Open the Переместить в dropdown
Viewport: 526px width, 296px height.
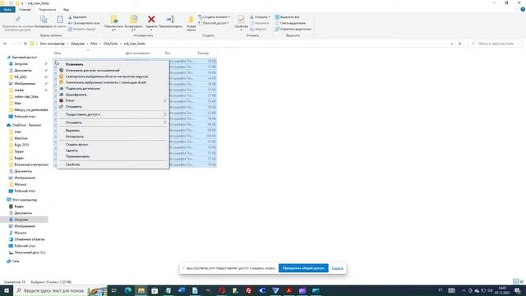pos(113,23)
